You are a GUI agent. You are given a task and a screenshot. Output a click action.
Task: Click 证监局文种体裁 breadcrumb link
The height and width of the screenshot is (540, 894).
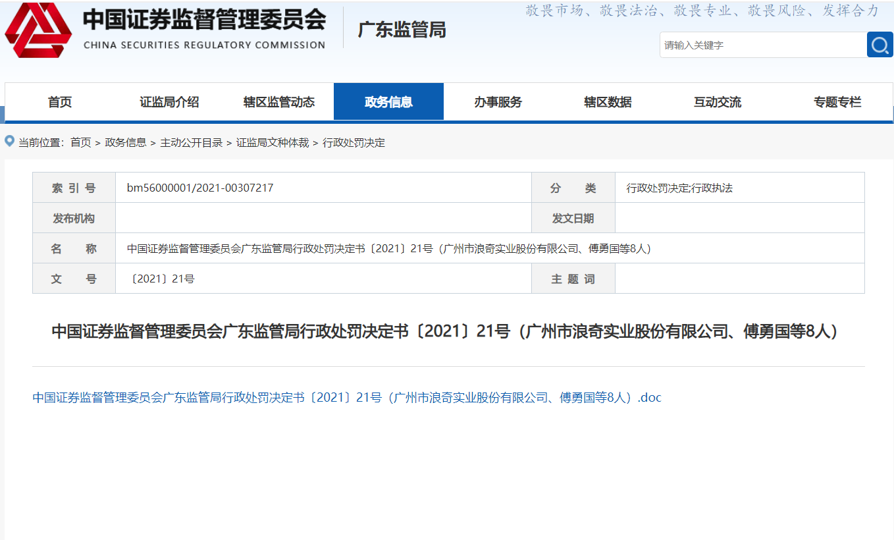(273, 142)
